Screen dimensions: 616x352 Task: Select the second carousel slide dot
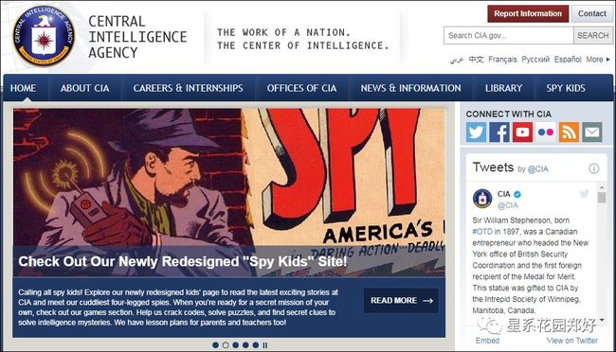226,345
